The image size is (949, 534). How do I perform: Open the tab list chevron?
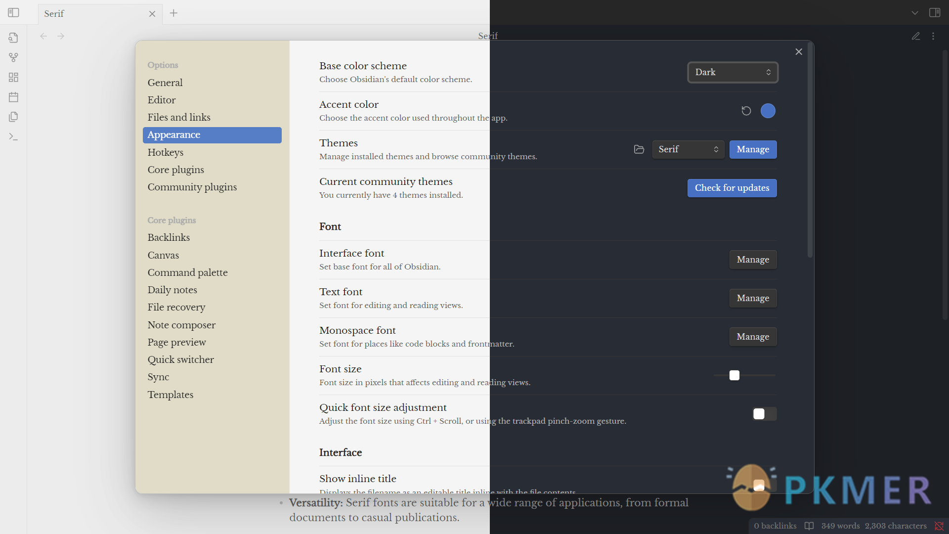(x=915, y=13)
